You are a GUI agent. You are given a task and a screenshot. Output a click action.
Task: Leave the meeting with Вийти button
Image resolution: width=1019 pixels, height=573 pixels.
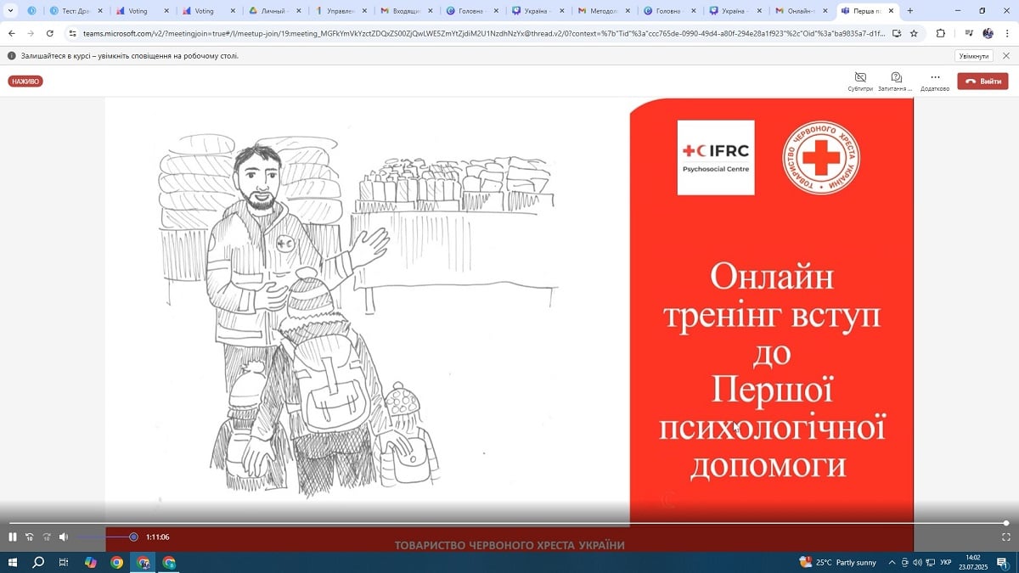(x=982, y=81)
